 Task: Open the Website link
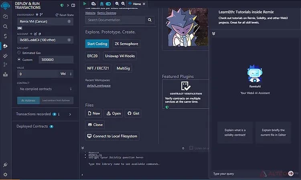tap(90, 13)
